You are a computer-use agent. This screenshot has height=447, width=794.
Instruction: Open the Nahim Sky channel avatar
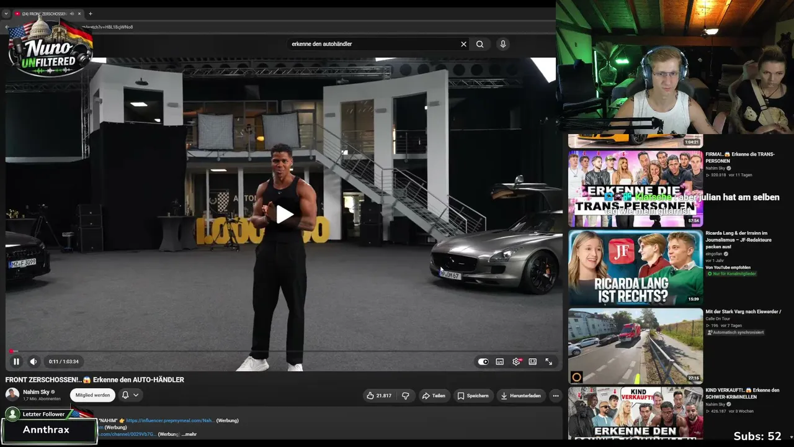(x=12, y=394)
